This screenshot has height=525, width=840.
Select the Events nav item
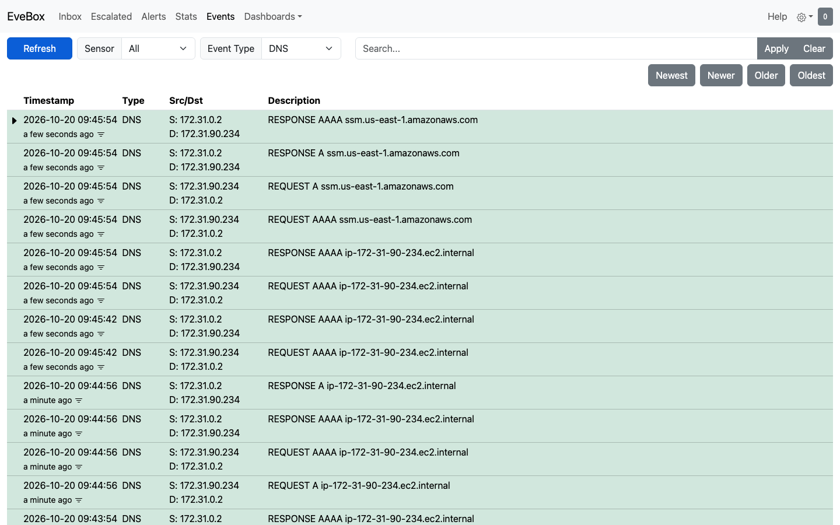(x=220, y=16)
